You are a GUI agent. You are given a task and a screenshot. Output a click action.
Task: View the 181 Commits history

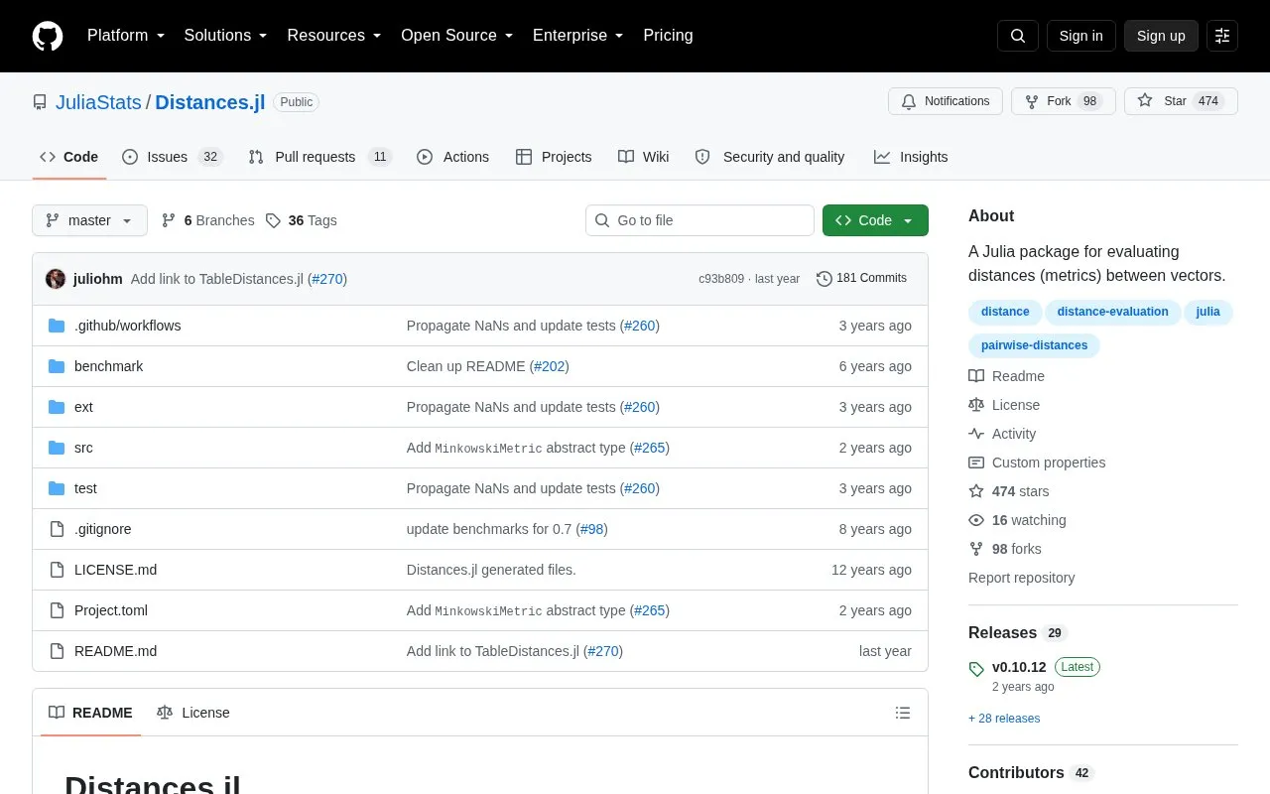861,279
